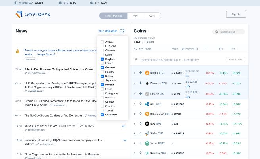Click the Bitcoin Cash logo
This screenshot has height=159, width=260.
(x=147, y=114)
